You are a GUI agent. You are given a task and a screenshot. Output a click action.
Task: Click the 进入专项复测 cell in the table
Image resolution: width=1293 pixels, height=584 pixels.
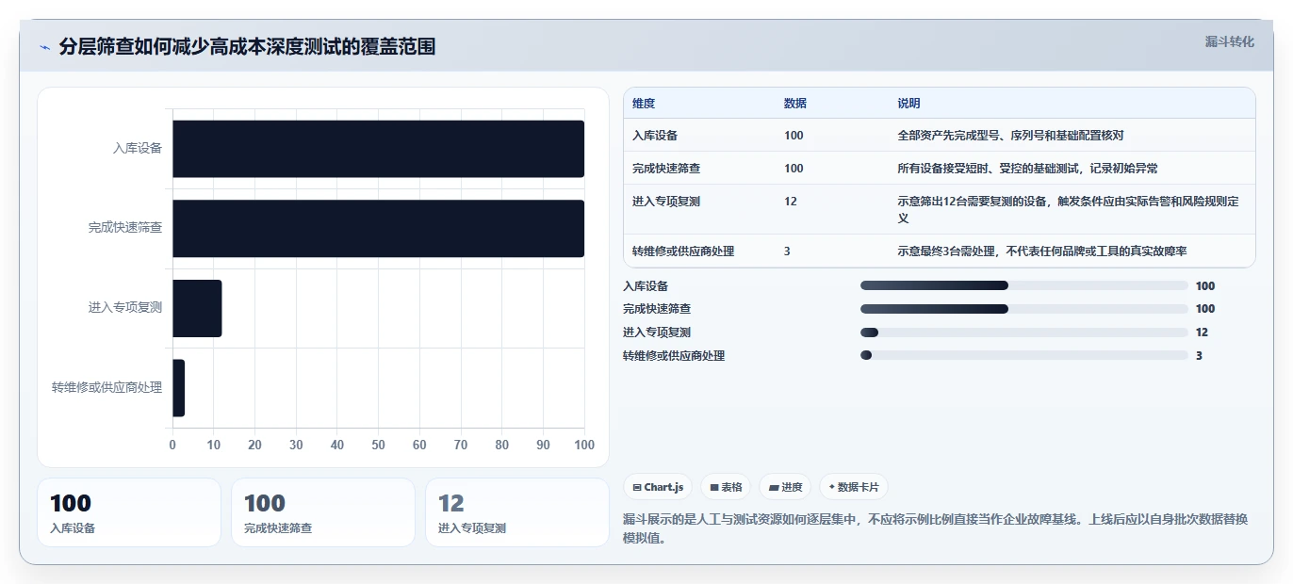pos(666,202)
